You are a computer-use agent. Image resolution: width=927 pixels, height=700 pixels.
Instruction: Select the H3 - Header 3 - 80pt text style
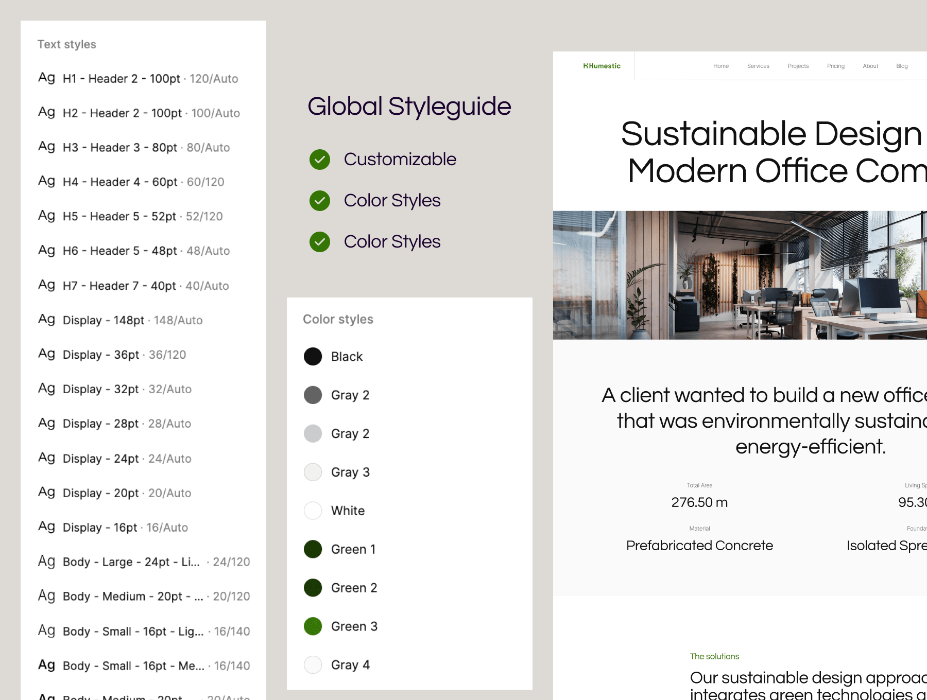pos(146,148)
